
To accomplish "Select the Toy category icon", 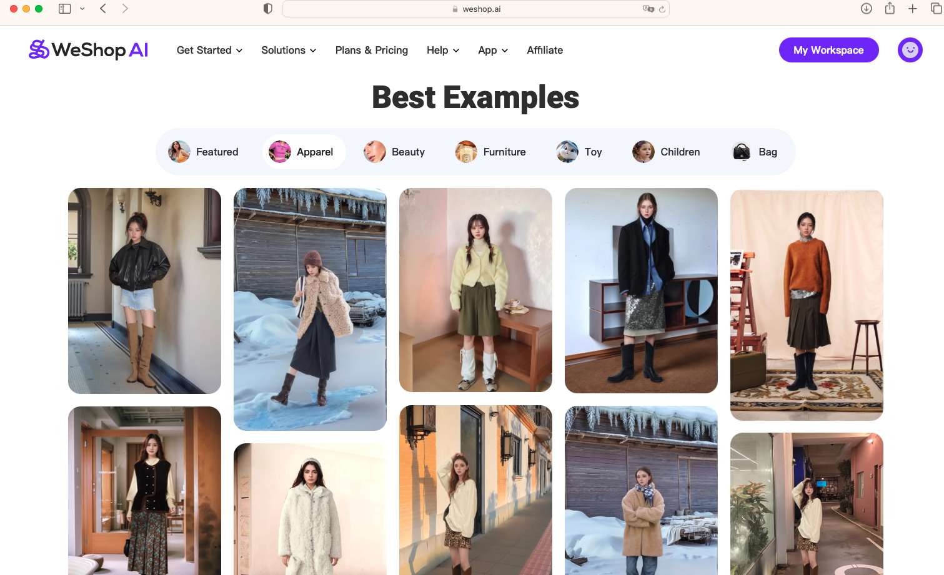I will pos(567,151).
